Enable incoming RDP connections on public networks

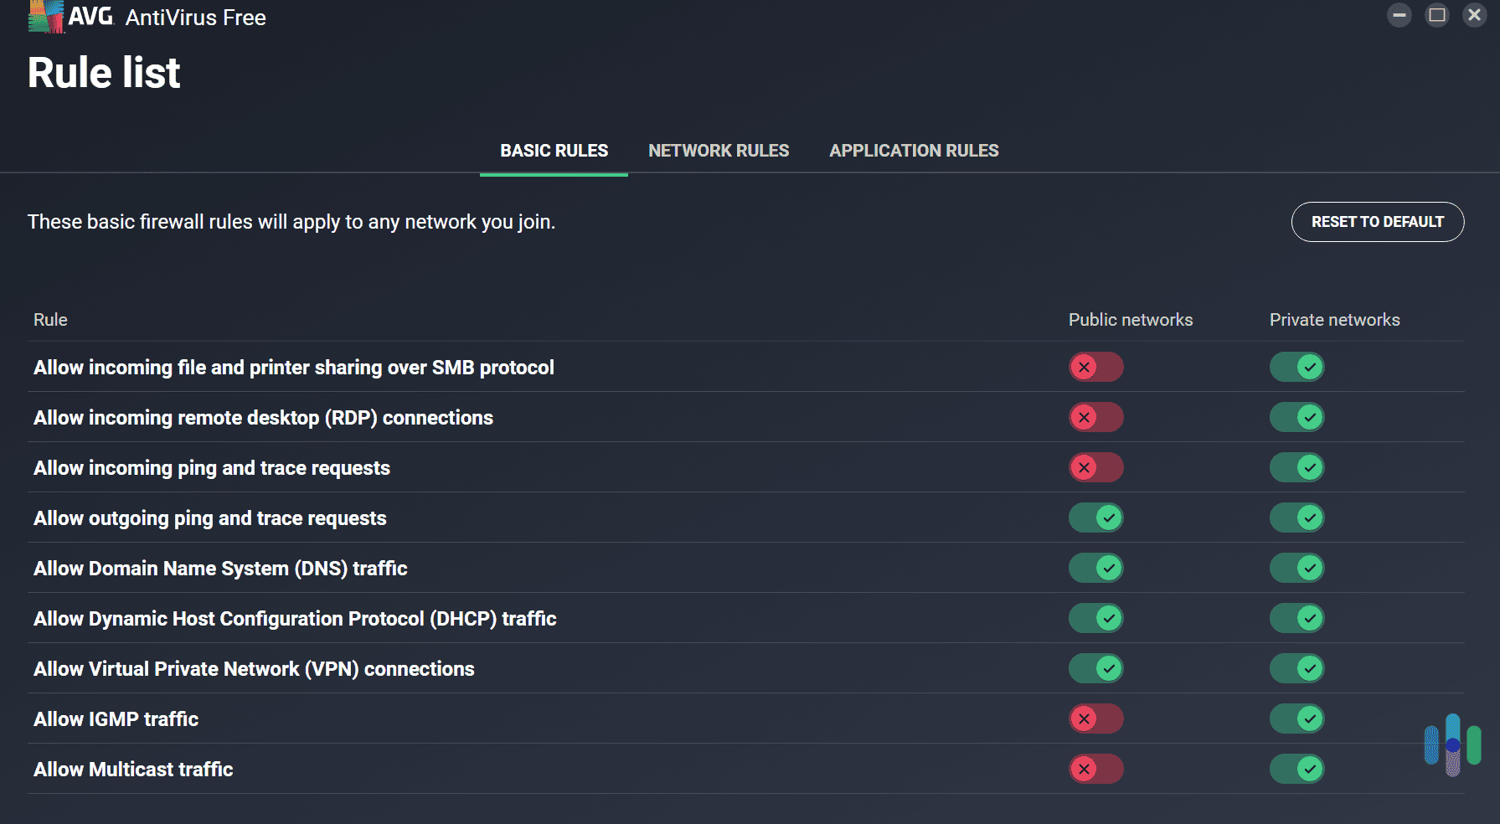[x=1095, y=417]
